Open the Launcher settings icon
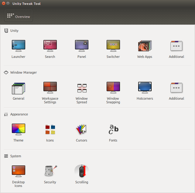 19,46
